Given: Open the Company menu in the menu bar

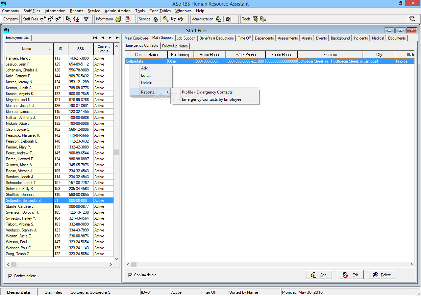Looking at the screenshot, I should point(11,11).
